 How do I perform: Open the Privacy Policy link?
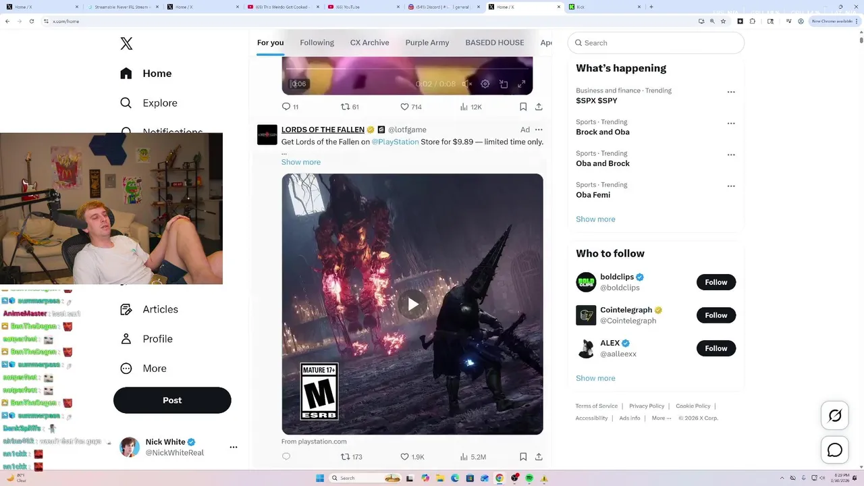647,406
